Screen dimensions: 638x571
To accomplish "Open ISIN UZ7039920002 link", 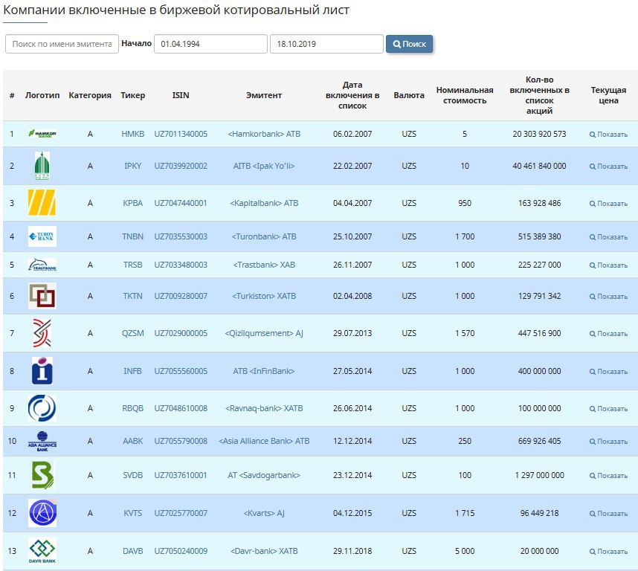I will [x=181, y=166].
